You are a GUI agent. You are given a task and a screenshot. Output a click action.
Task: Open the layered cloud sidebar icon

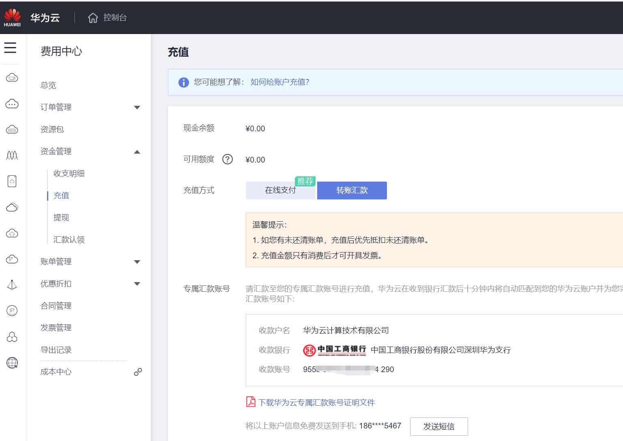click(x=12, y=207)
